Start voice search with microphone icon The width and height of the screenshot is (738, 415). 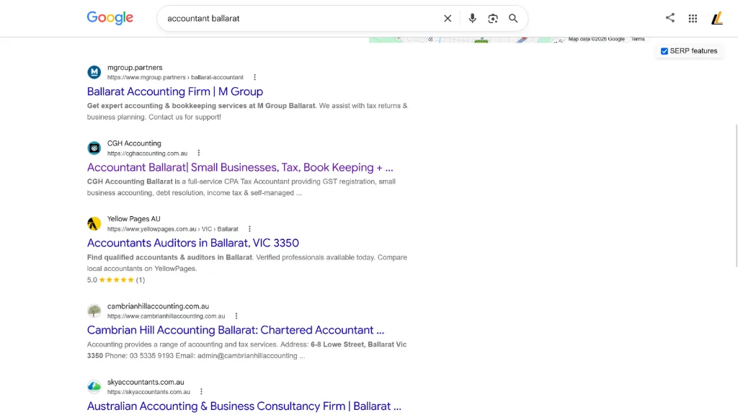472,18
